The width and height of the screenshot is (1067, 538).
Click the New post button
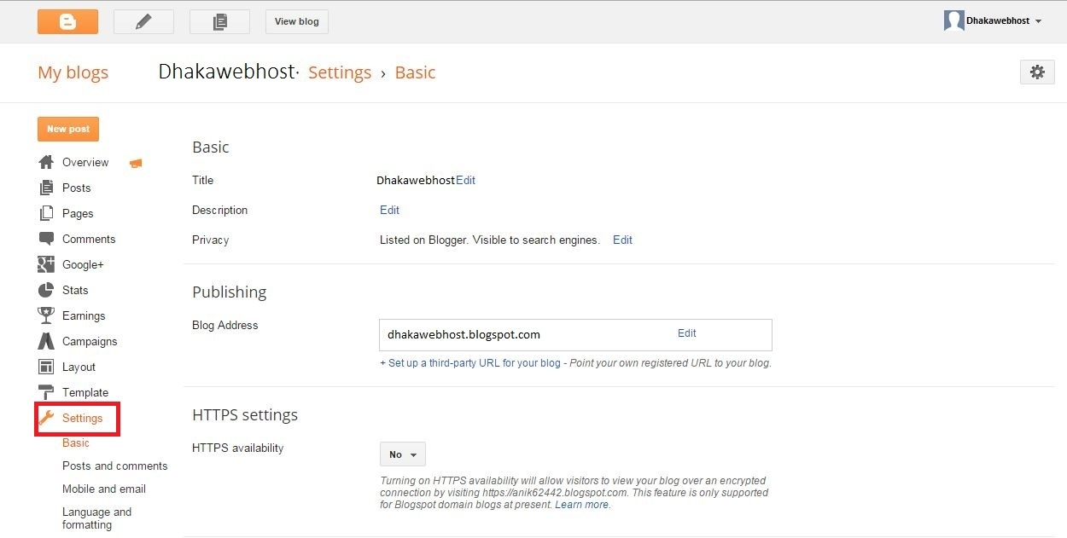[x=68, y=129]
